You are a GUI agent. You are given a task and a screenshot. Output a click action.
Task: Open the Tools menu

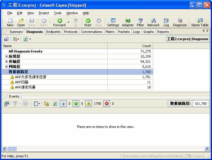[x=57, y=13]
